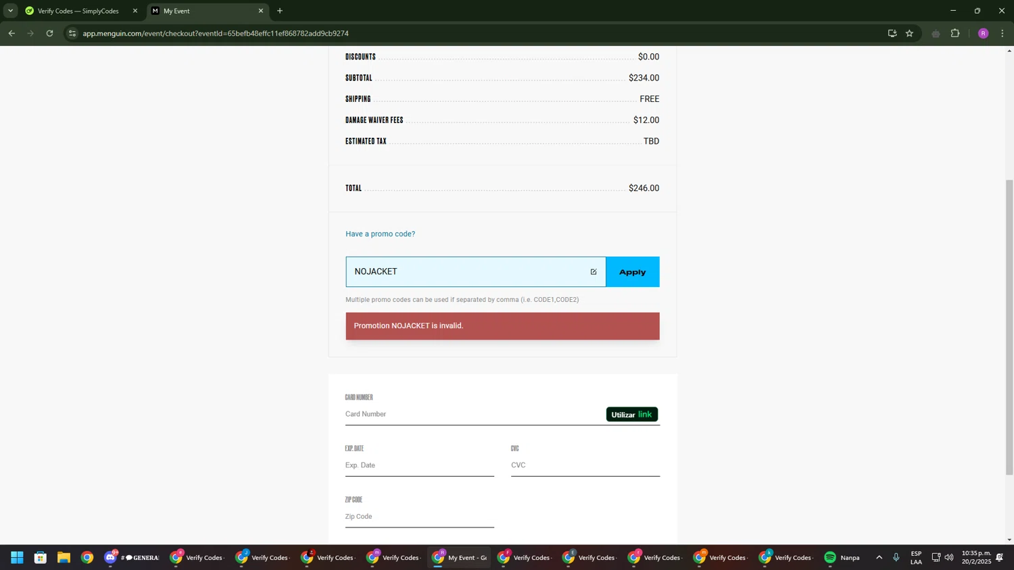Viewport: 1014px width, 570px height.
Task: Click the address bar URL
Action: tap(216, 33)
